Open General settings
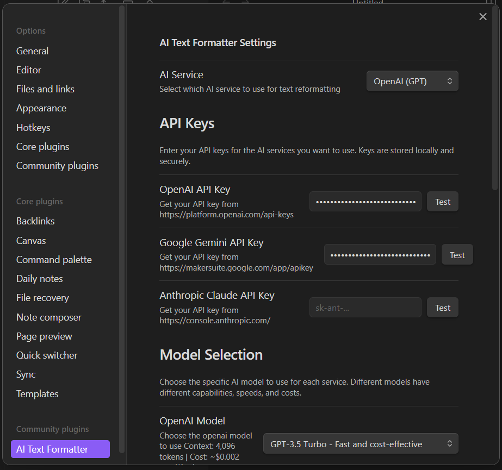The height and width of the screenshot is (470, 502). tap(32, 51)
